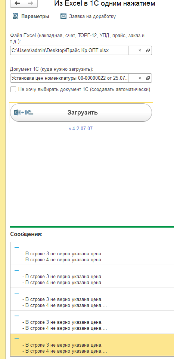Collapse the third message with its dash icon
The image size is (174, 359).
coord(16,293)
